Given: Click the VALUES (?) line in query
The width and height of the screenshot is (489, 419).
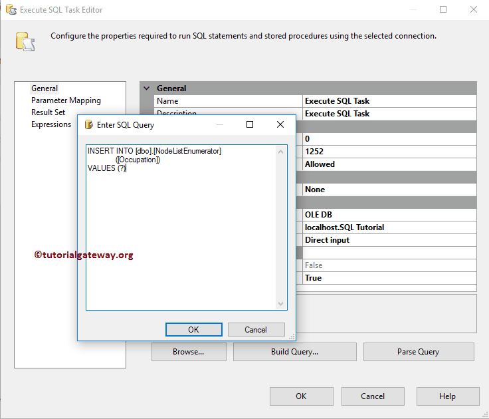Looking at the screenshot, I should coord(107,168).
